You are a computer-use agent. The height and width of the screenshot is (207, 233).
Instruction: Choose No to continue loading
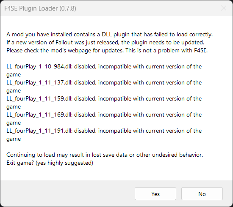(x=202, y=193)
